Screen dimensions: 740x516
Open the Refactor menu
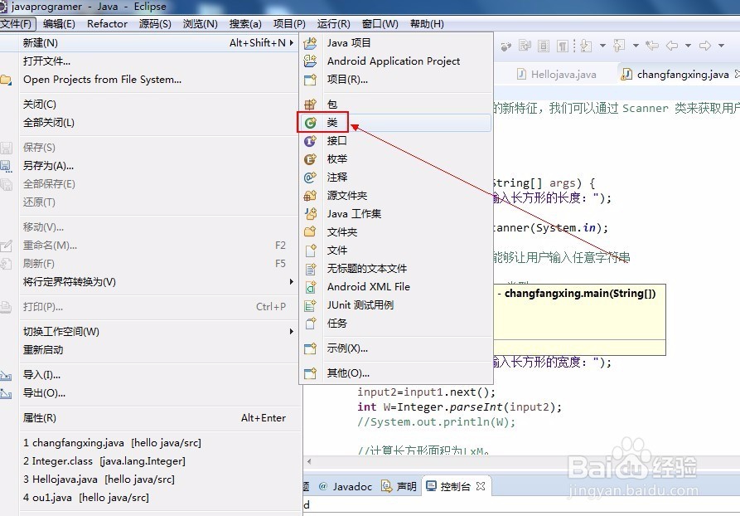tap(107, 23)
